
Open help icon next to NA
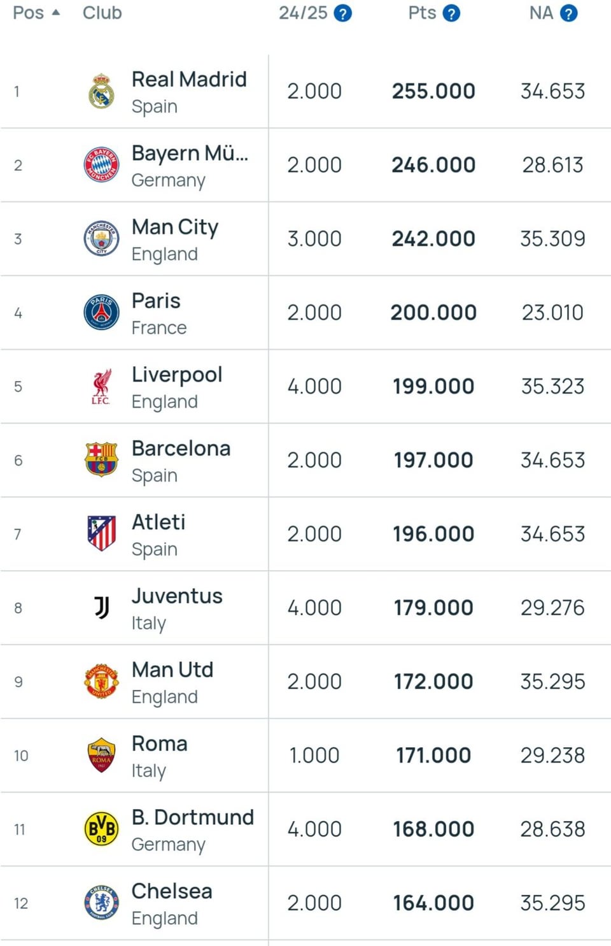[569, 13]
